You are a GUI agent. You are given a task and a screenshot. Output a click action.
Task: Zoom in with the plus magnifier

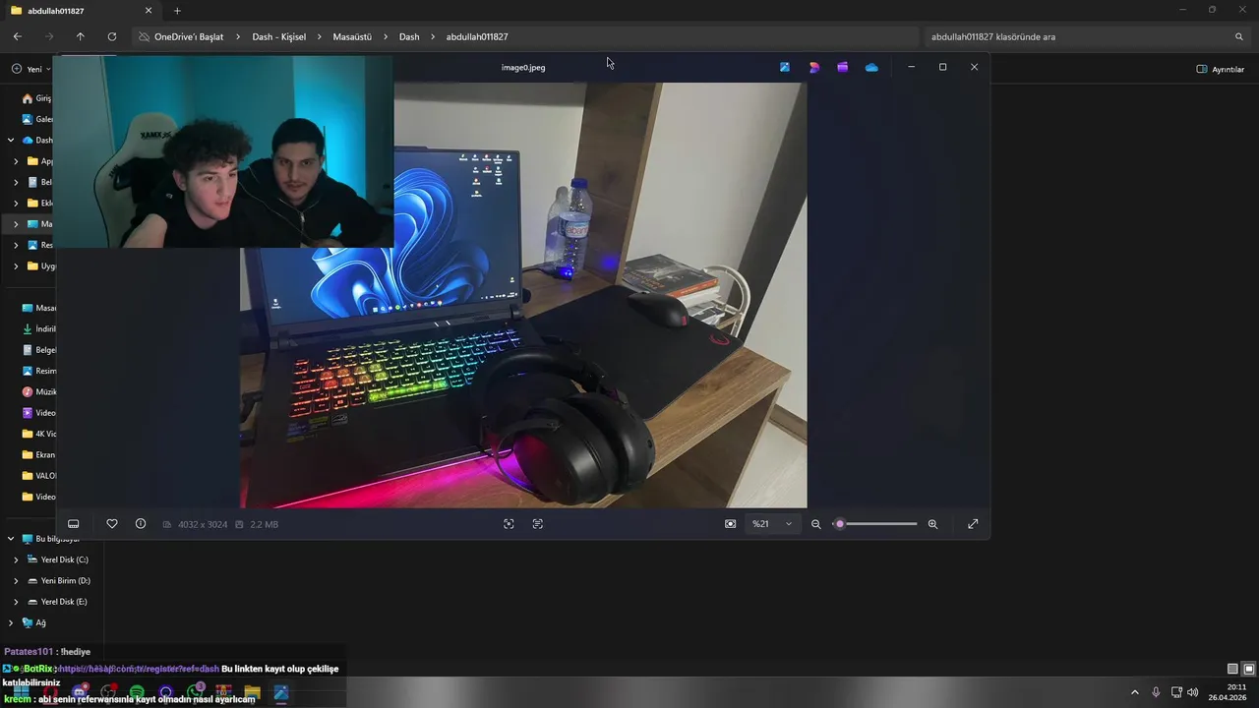pos(932,524)
